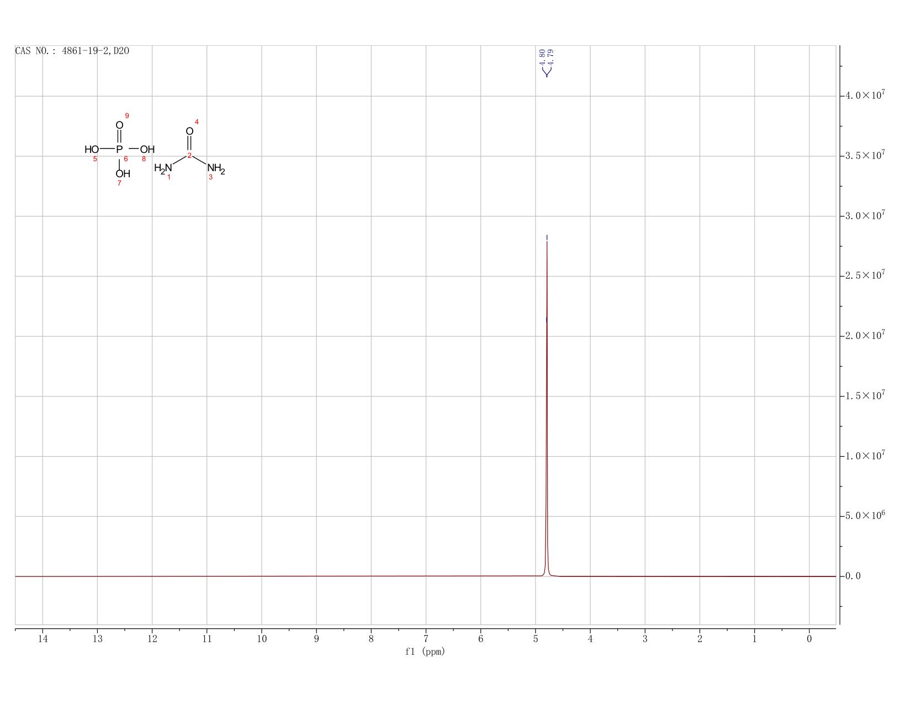The image size is (911, 704).
Task: Click the carbonyl oxygen numbered 4
Action: pyautogui.click(x=189, y=131)
